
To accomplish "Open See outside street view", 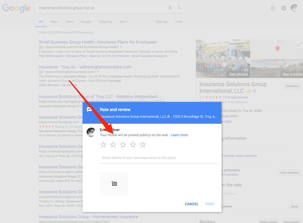I will (x=277, y=69).
